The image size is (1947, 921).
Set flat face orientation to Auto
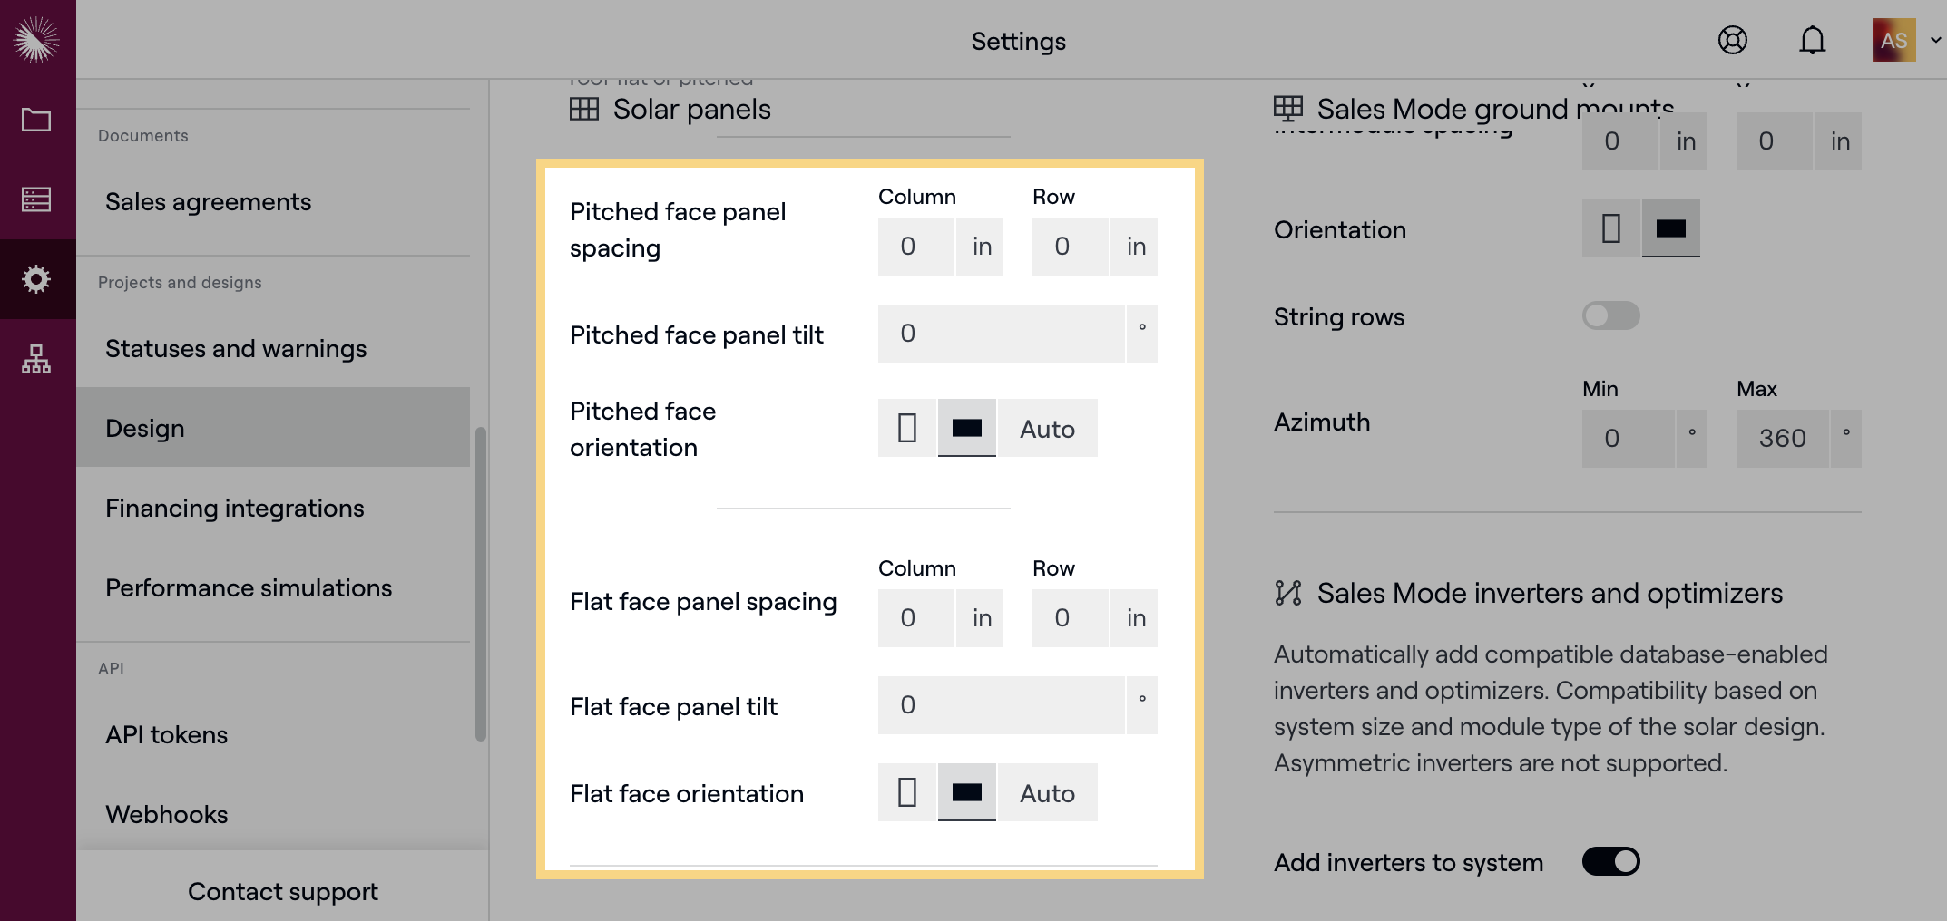coord(1047,792)
